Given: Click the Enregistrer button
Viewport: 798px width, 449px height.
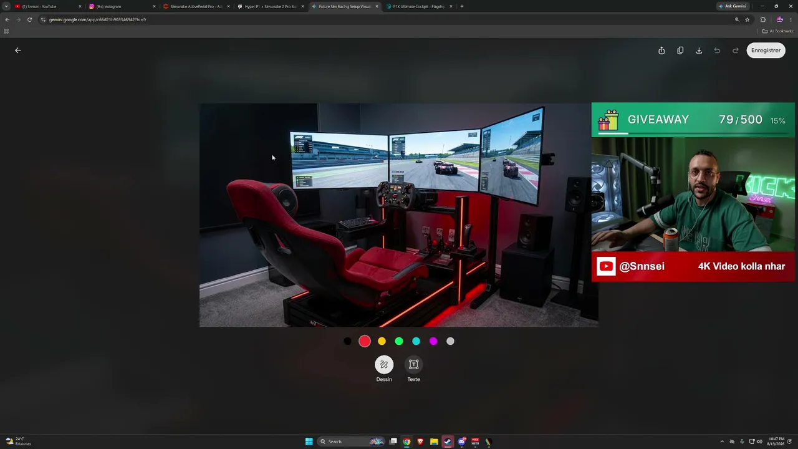Looking at the screenshot, I should tap(766, 51).
